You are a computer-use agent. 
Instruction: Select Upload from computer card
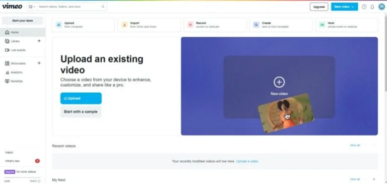[x=84, y=25]
